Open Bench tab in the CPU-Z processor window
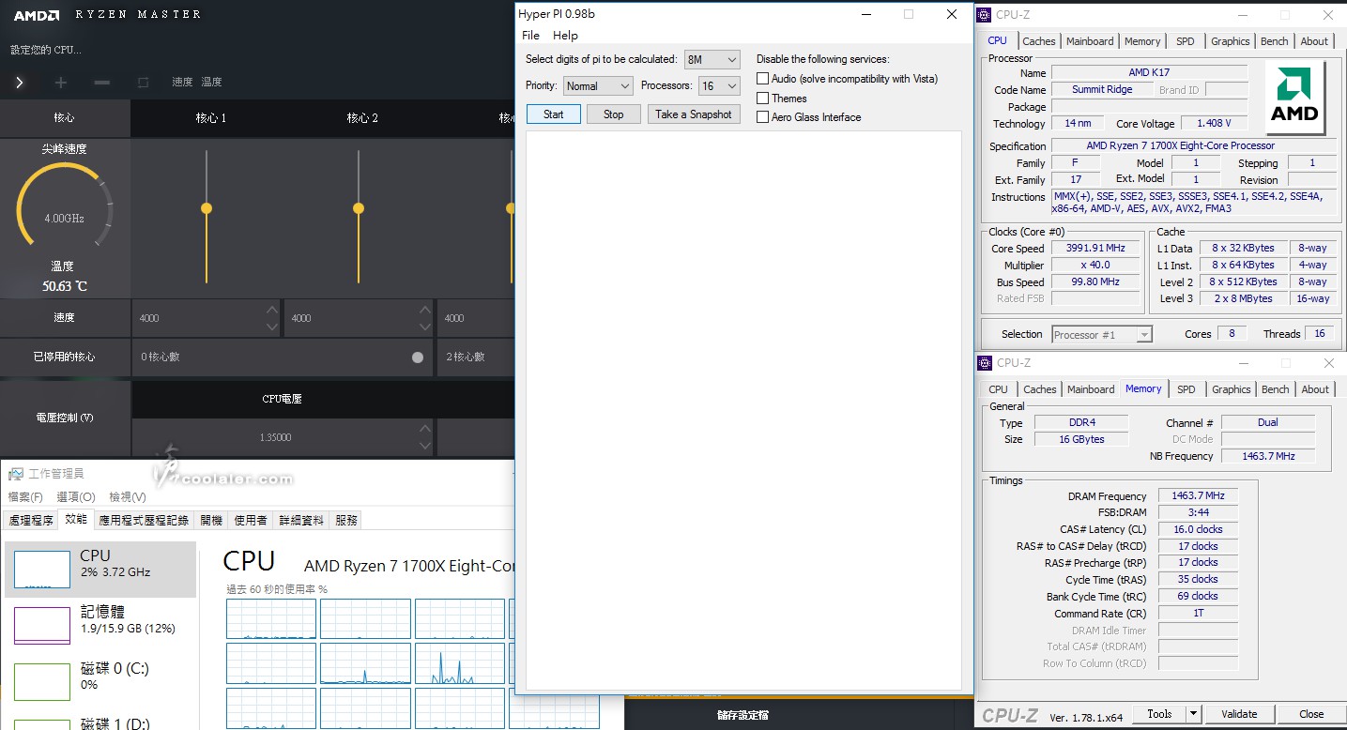 1275,41
